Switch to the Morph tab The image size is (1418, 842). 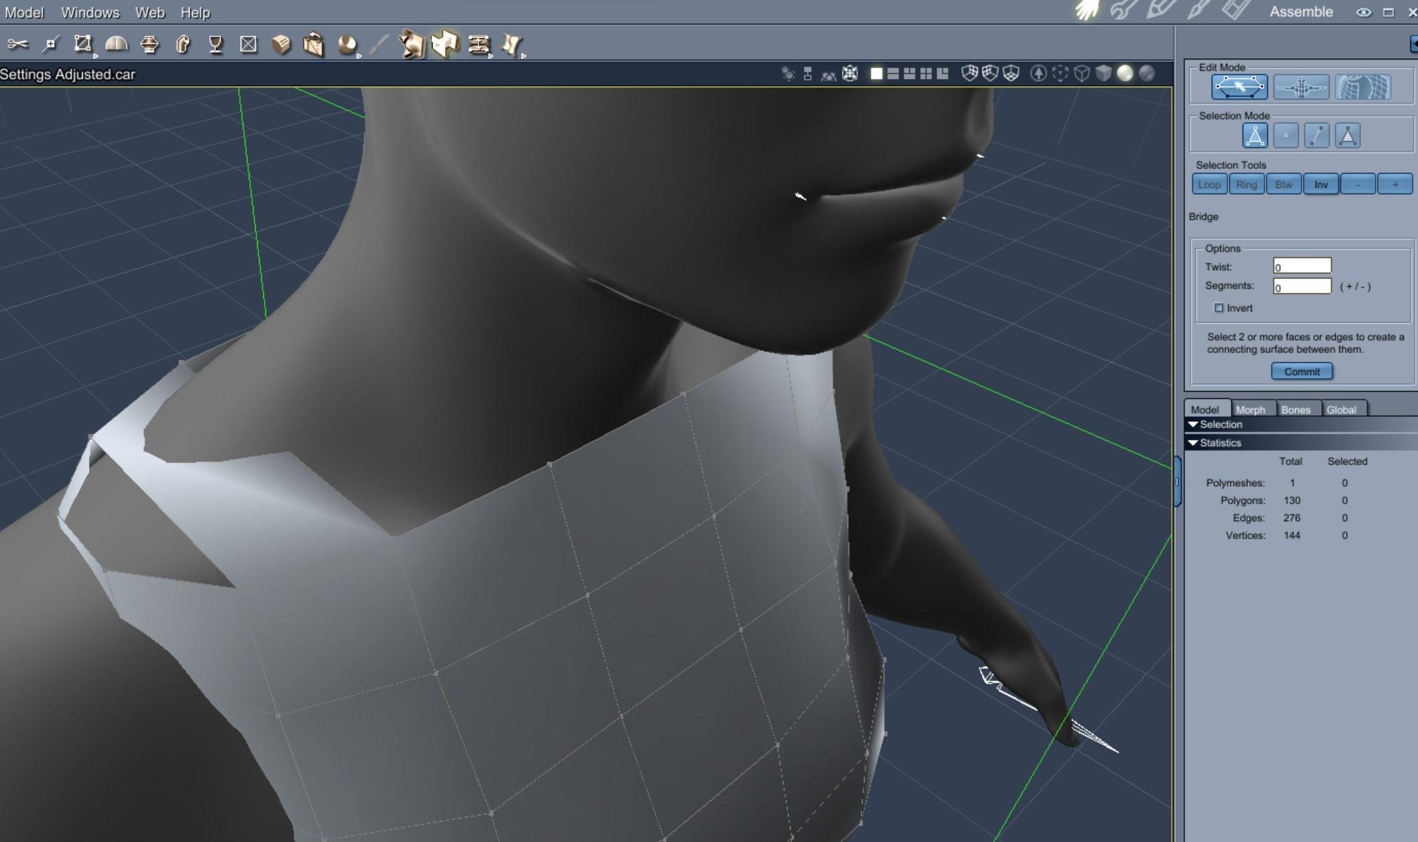click(1250, 409)
